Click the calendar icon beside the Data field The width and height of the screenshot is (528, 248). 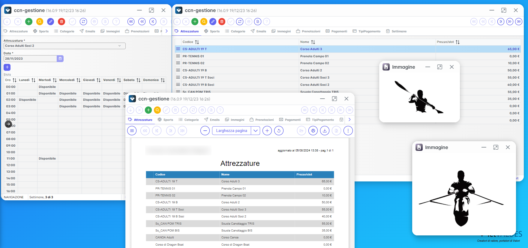pos(60,59)
